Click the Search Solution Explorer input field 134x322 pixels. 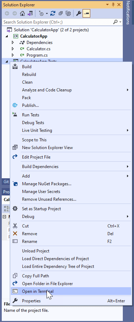click(x=57, y=22)
